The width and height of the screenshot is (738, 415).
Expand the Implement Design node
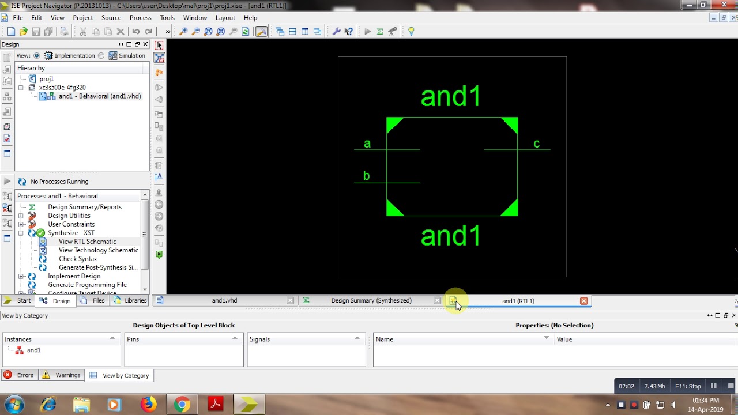pos(21,277)
